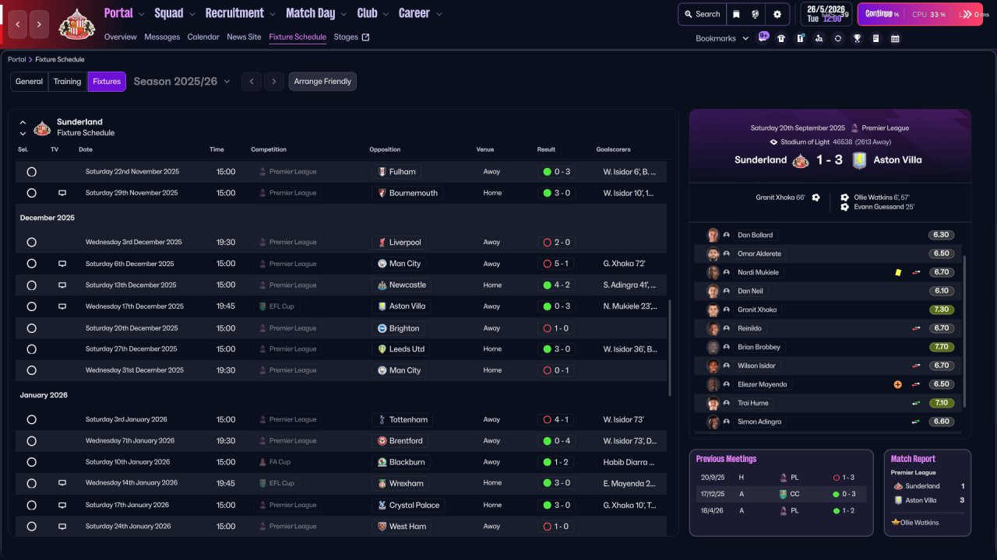The width and height of the screenshot is (997, 560).
Task: Go to the previous season with the left arrow
Action: (251, 82)
